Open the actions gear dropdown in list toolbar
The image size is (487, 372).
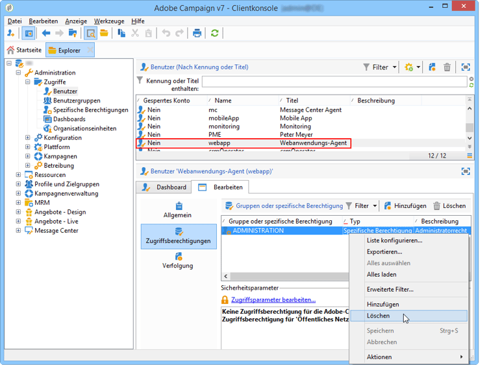[412, 67]
